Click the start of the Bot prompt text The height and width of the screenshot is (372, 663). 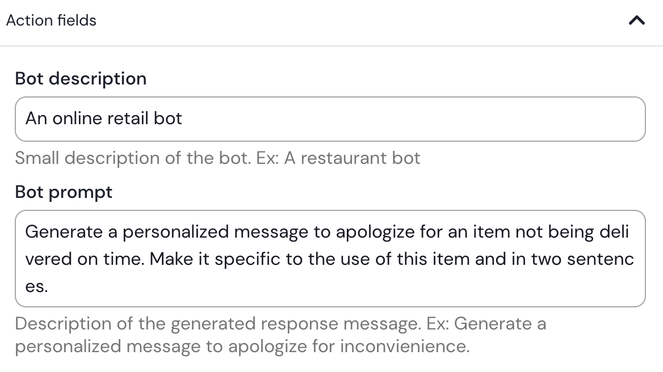(27, 231)
